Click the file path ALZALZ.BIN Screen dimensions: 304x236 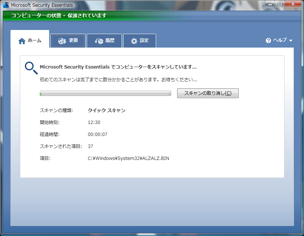pyautogui.click(x=128, y=158)
